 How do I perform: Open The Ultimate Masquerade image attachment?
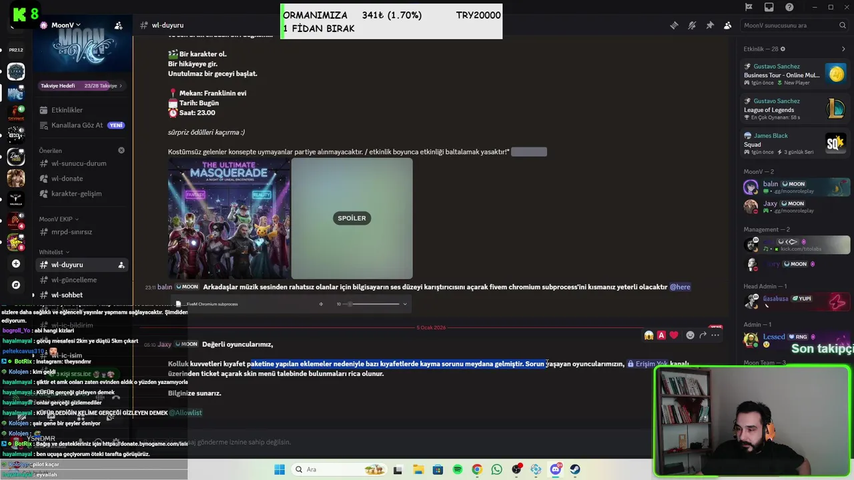coord(229,218)
